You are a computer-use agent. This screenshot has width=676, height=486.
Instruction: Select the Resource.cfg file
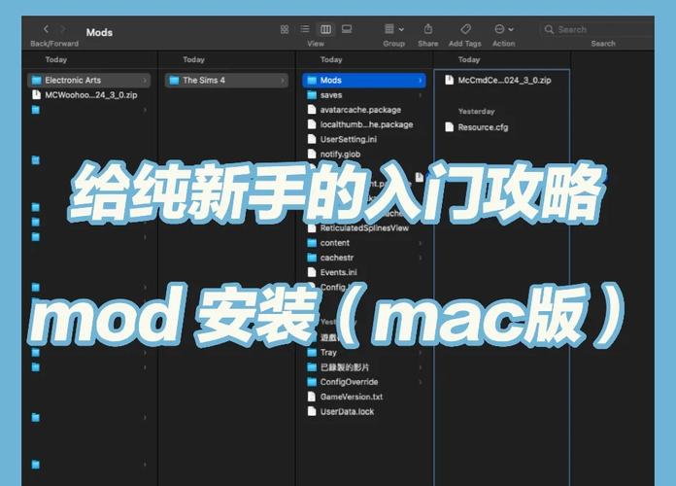483,127
